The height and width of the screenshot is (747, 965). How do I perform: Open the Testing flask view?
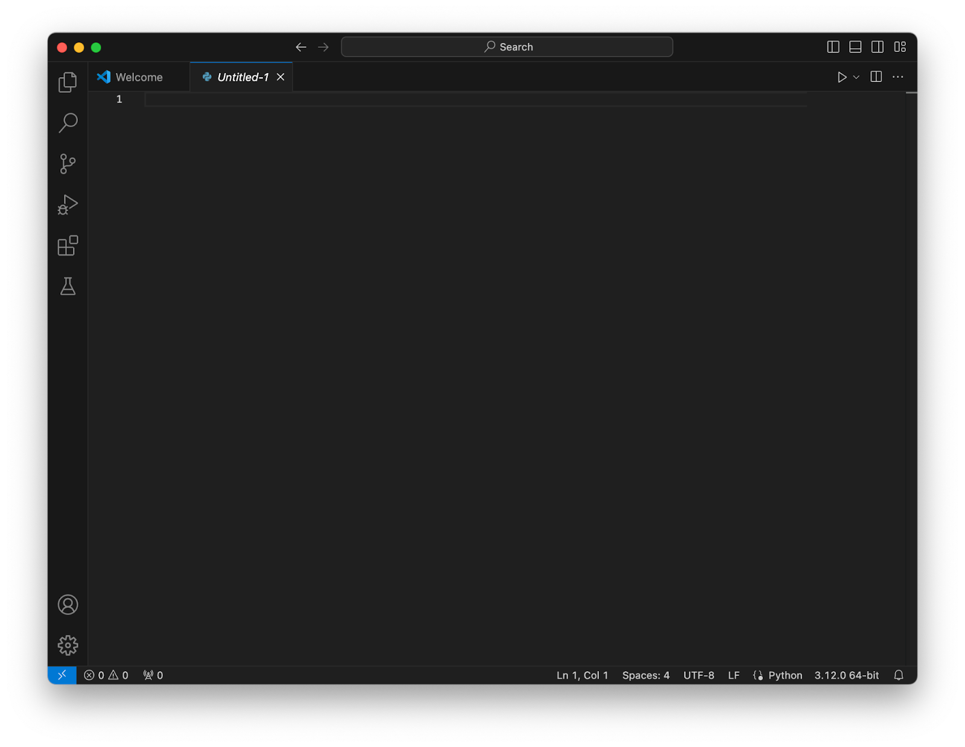pyautogui.click(x=68, y=286)
